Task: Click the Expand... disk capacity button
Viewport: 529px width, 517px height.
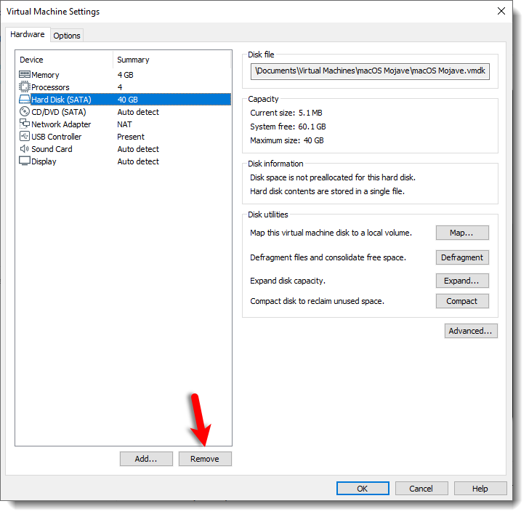Action: pyautogui.click(x=462, y=281)
